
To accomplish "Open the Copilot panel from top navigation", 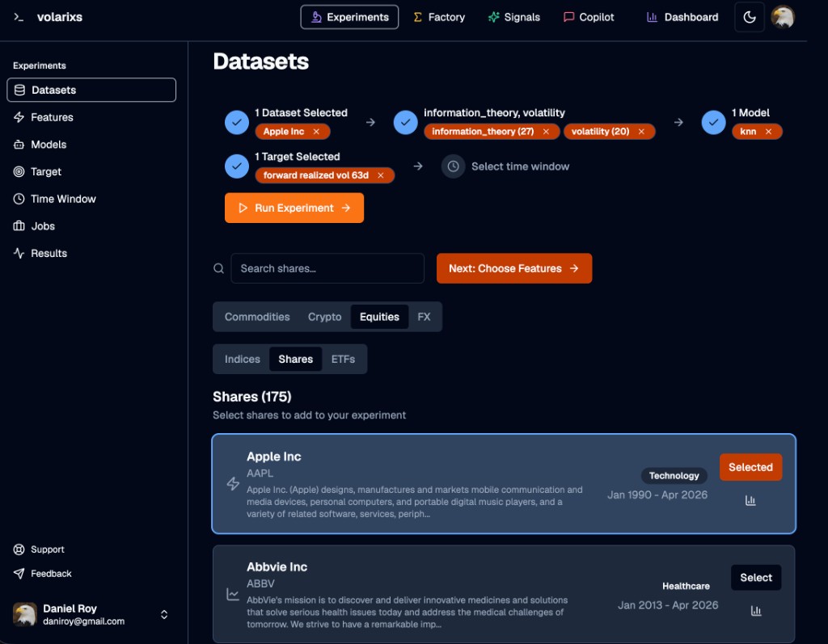I will pyautogui.click(x=589, y=17).
